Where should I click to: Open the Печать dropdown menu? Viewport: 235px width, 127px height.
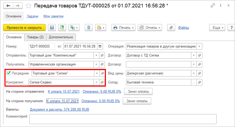(123, 27)
